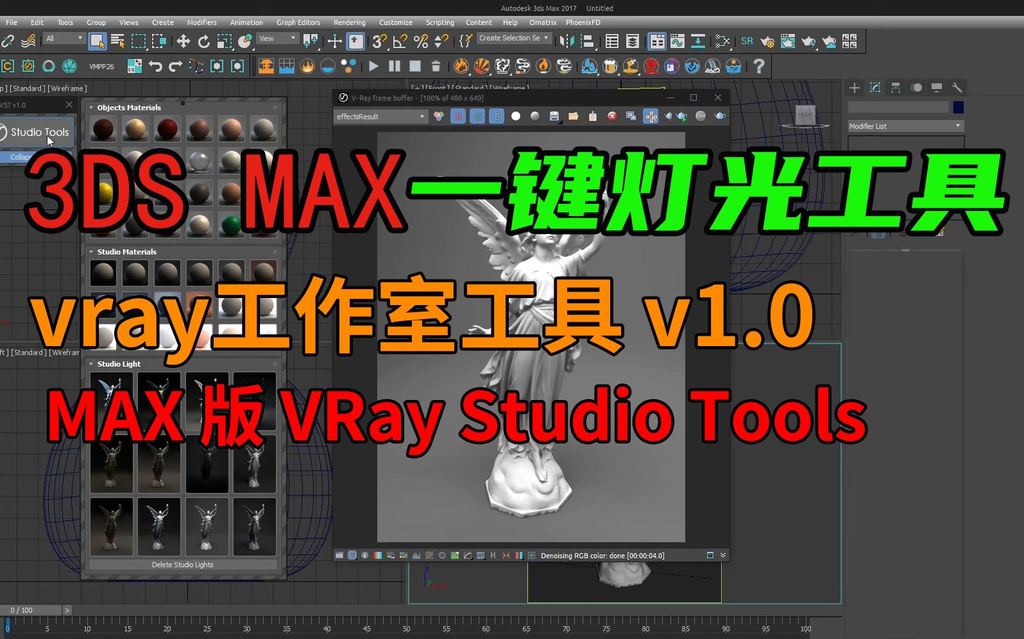Open Create Selection Set dropdown
This screenshot has width=1024, height=639.
[x=514, y=38]
